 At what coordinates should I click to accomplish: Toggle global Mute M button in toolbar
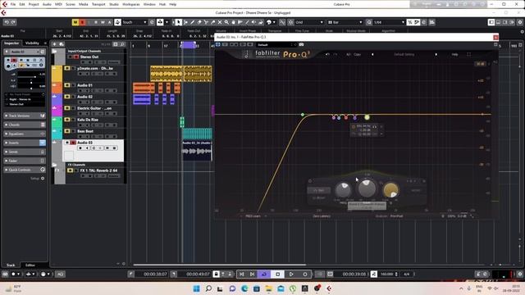tap(75, 22)
